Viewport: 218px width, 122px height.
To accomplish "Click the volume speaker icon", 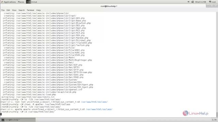I will [188, 2].
